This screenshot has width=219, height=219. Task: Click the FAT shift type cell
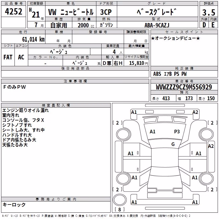pyautogui.click(x=8, y=57)
